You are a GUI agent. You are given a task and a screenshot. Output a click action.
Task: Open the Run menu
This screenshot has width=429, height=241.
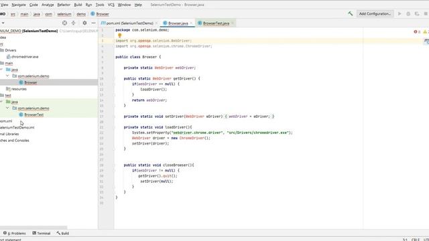88,5
